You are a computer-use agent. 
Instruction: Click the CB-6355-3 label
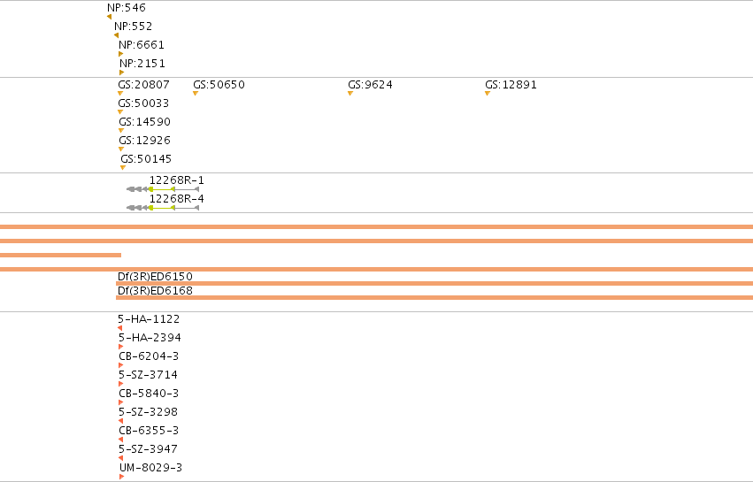pyautogui.click(x=149, y=431)
